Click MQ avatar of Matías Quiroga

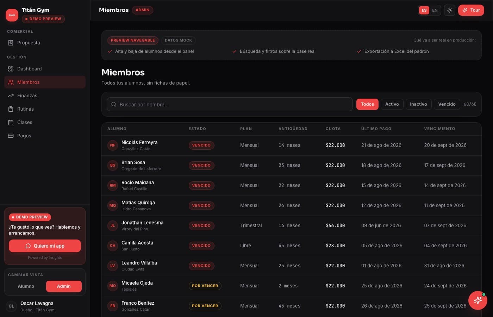113,205
